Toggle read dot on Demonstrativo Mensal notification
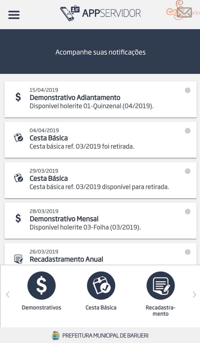The image size is (200, 343). click(188, 212)
